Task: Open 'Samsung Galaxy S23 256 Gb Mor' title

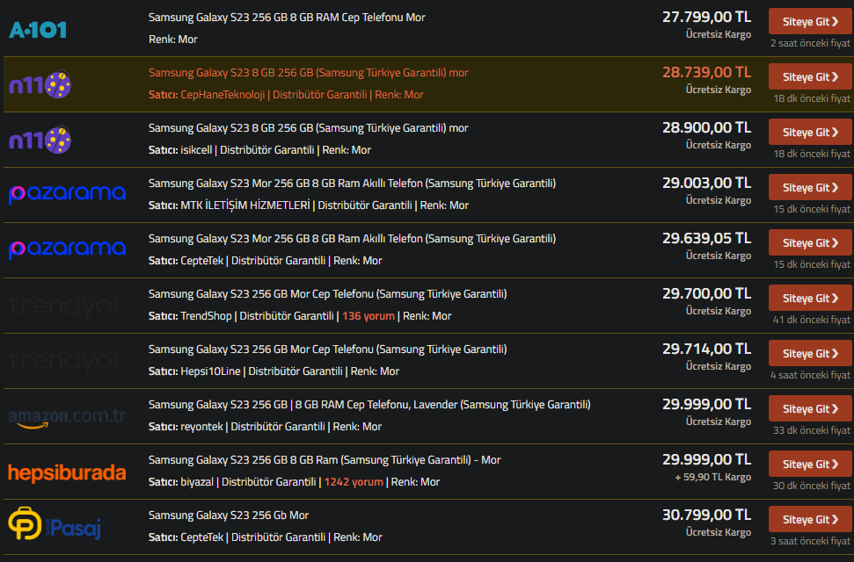Action: pos(228,515)
